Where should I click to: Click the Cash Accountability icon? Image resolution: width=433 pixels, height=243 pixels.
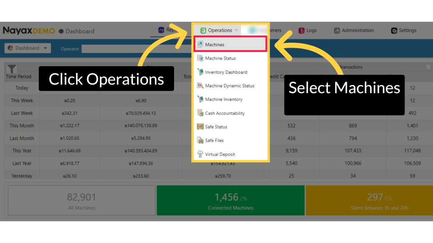200,113
